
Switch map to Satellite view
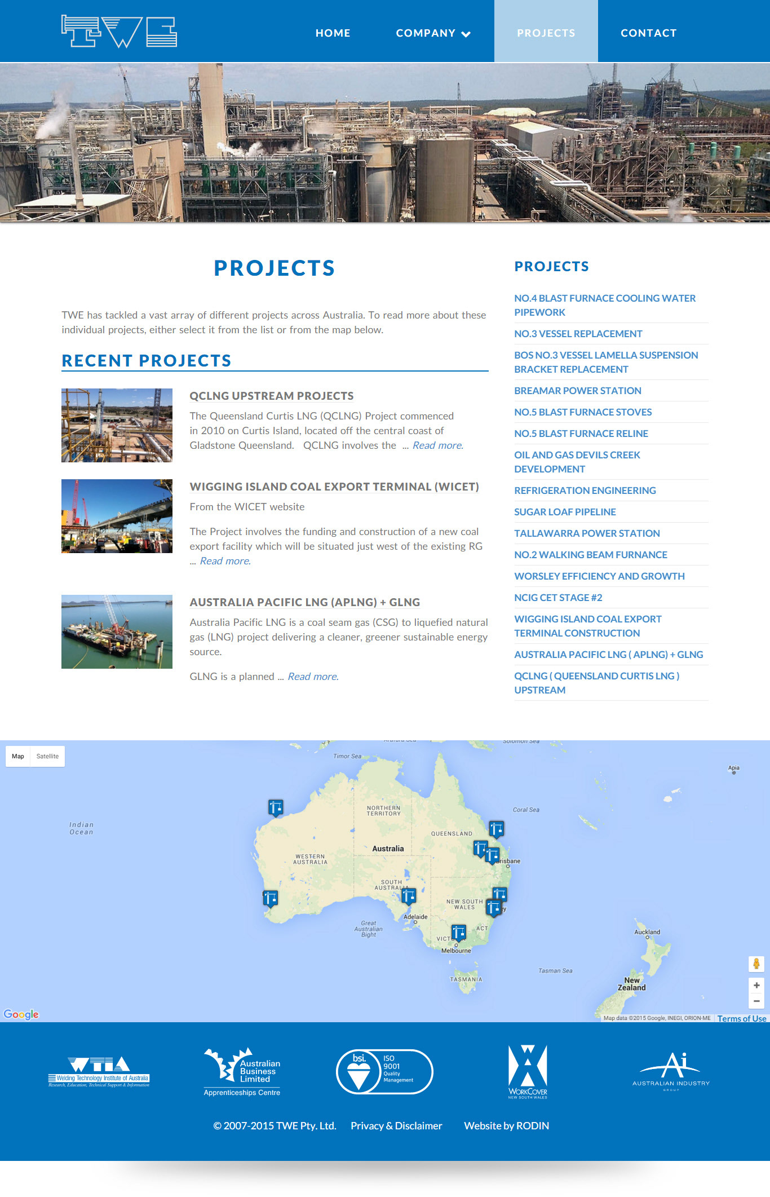[x=47, y=757]
